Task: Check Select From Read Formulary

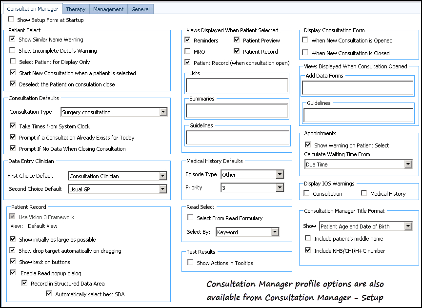Action: [x=190, y=218]
